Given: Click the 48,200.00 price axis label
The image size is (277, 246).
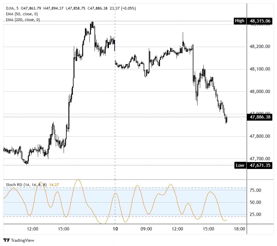Looking at the screenshot, I should 260,47.
